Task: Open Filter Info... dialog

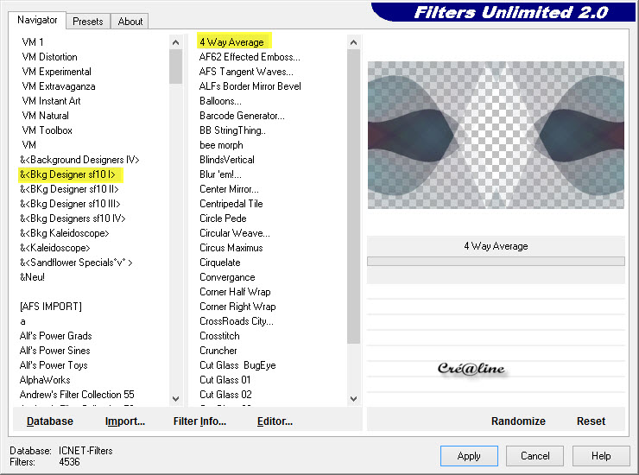Action: pos(199,421)
